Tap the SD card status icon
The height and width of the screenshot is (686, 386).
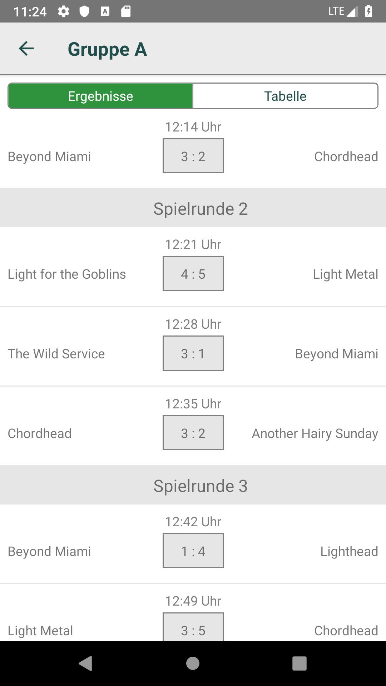125,11
